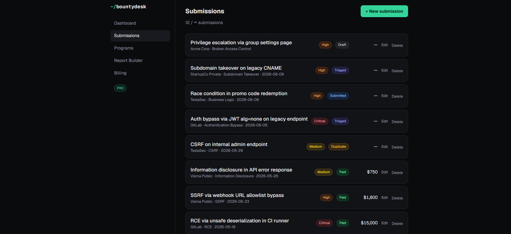Screen dimensions: 511x234
Task: Open SSRF via webhook URL allowlist bypass
Action: tap(237, 195)
